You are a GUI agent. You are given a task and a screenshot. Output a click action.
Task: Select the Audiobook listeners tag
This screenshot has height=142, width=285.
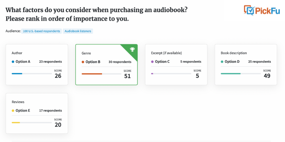[78, 31]
